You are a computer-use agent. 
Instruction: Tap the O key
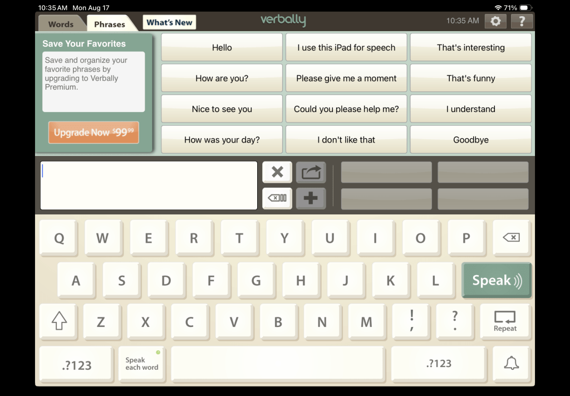421,237
